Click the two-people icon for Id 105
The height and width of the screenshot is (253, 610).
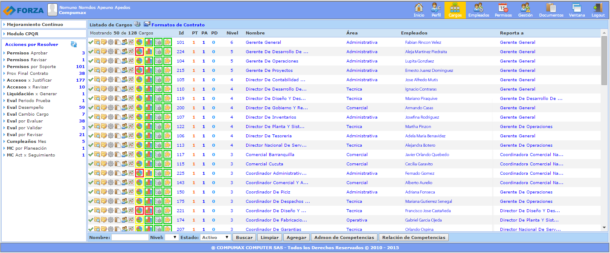tap(125, 80)
